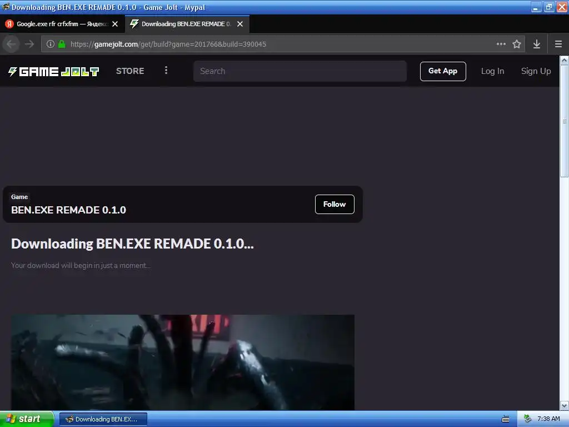Click the browser forward arrow button
The image size is (569, 427).
29,44
